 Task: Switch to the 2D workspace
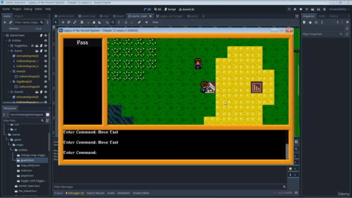click(147, 9)
